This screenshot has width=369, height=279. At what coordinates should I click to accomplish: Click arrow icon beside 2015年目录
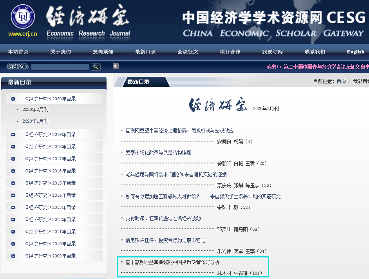pyautogui.click(x=13, y=183)
